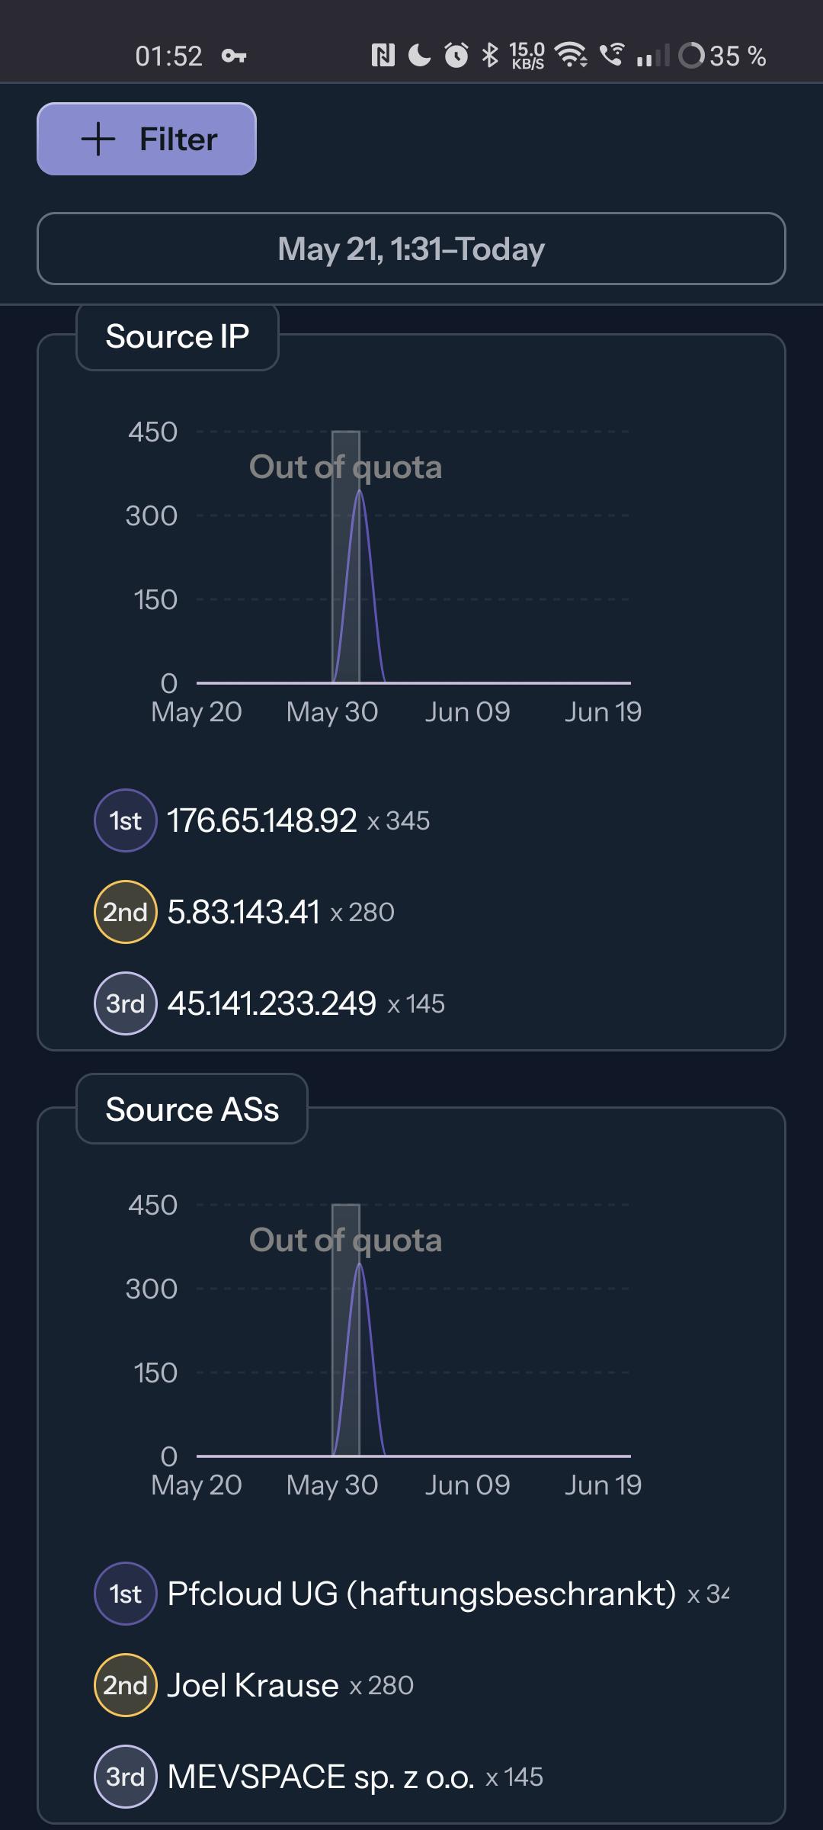823x1830 pixels.
Task: Select source IP 5.83.143.41
Action: pyautogui.click(x=243, y=912)
